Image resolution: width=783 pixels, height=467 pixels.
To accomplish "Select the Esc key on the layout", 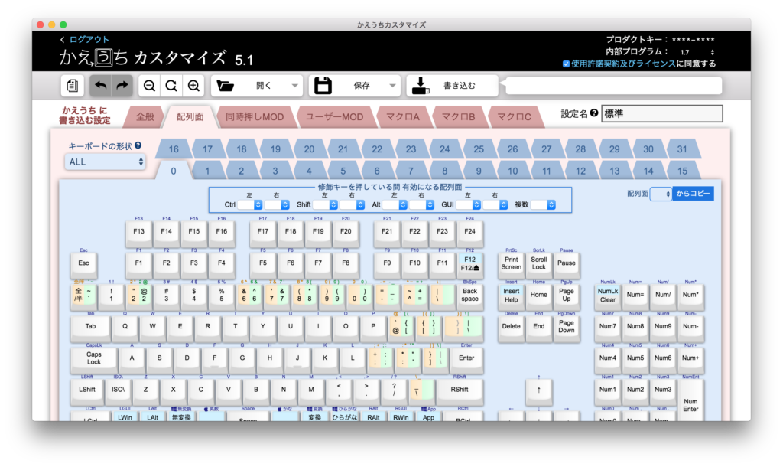I will 83,263.
